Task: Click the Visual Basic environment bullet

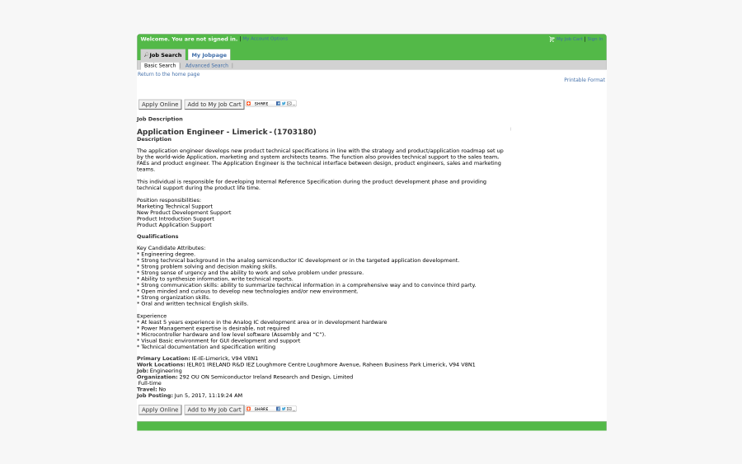Action: click(218, 340)
